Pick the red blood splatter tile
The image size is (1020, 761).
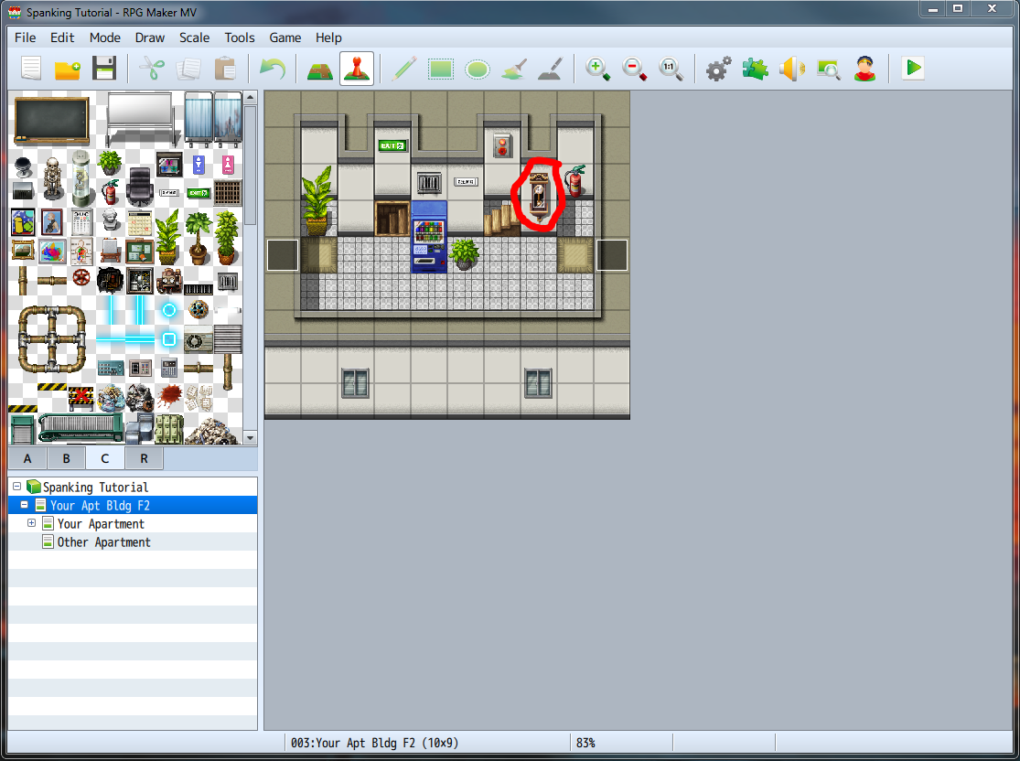click(169, 395)
